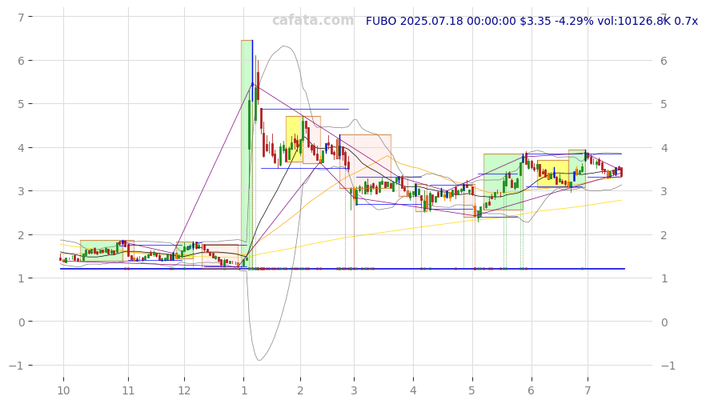Click the large green box after month 5

click(x=503, y=182)
